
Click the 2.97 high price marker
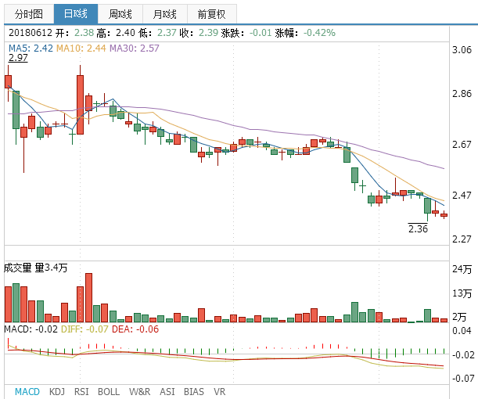pos(18,58)
